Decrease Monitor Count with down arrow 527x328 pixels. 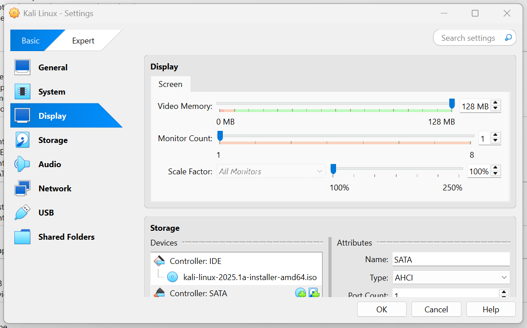coord(496,141)
